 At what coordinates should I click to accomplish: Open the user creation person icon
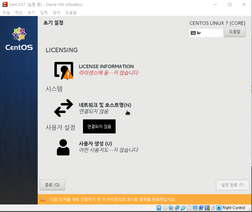[x=63, y=147]
